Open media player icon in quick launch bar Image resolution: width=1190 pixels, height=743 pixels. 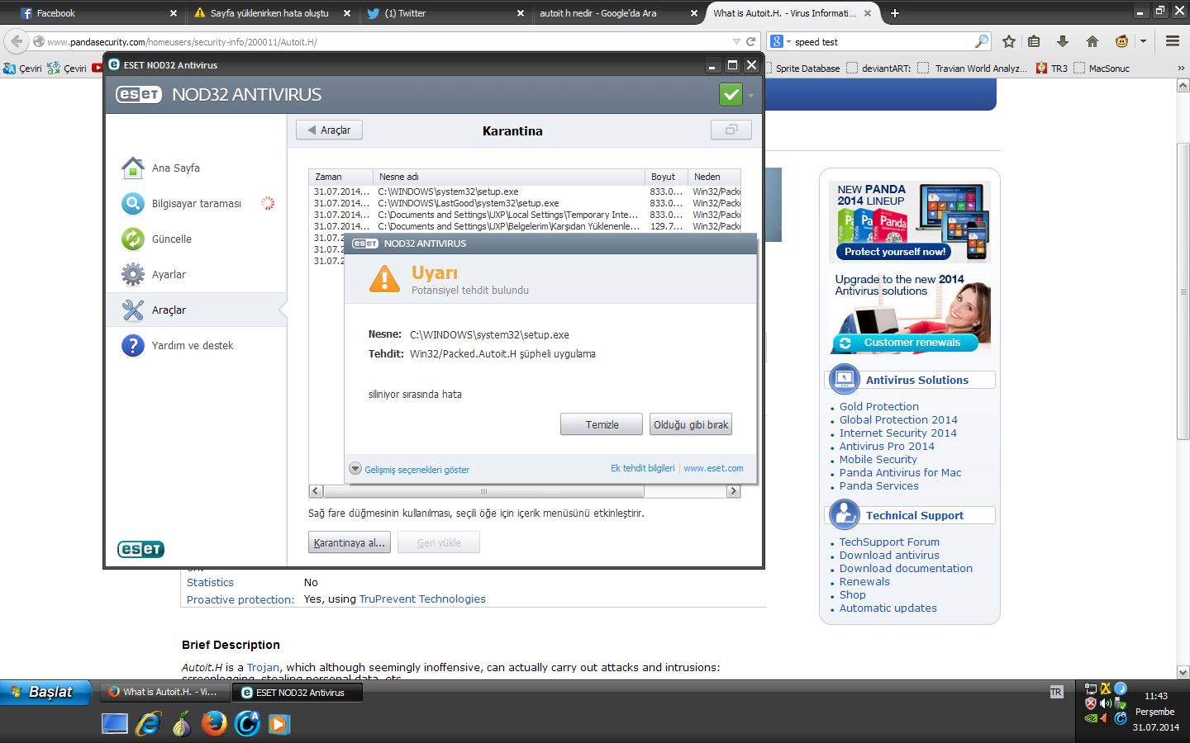pos(279,724)
